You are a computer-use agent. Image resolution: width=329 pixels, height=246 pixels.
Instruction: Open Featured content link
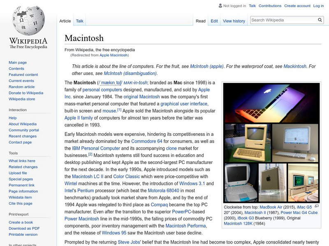[23, 75]
